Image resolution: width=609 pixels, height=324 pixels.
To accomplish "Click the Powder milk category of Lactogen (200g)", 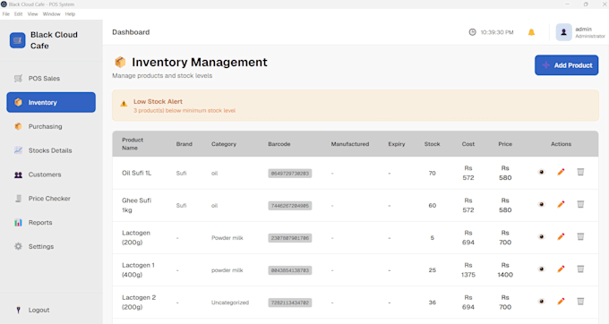I will coord(227,238).
